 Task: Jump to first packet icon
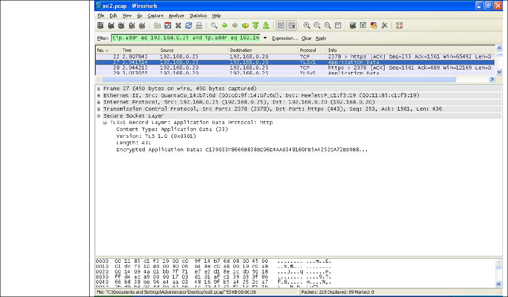coord(256,25)
